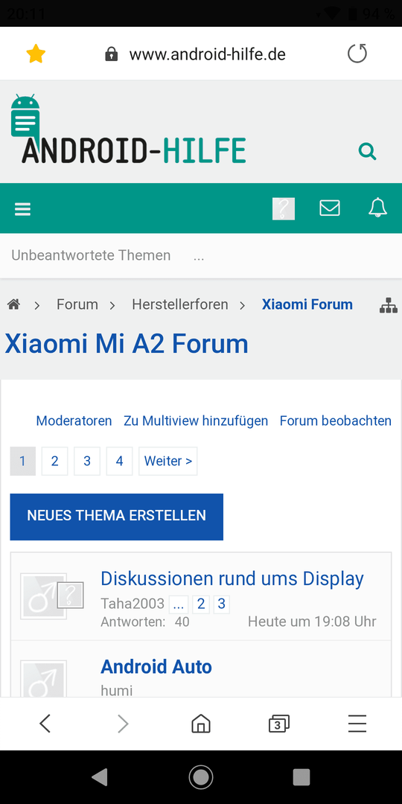Tap the lock icon beside the URL

pos(111,54)
